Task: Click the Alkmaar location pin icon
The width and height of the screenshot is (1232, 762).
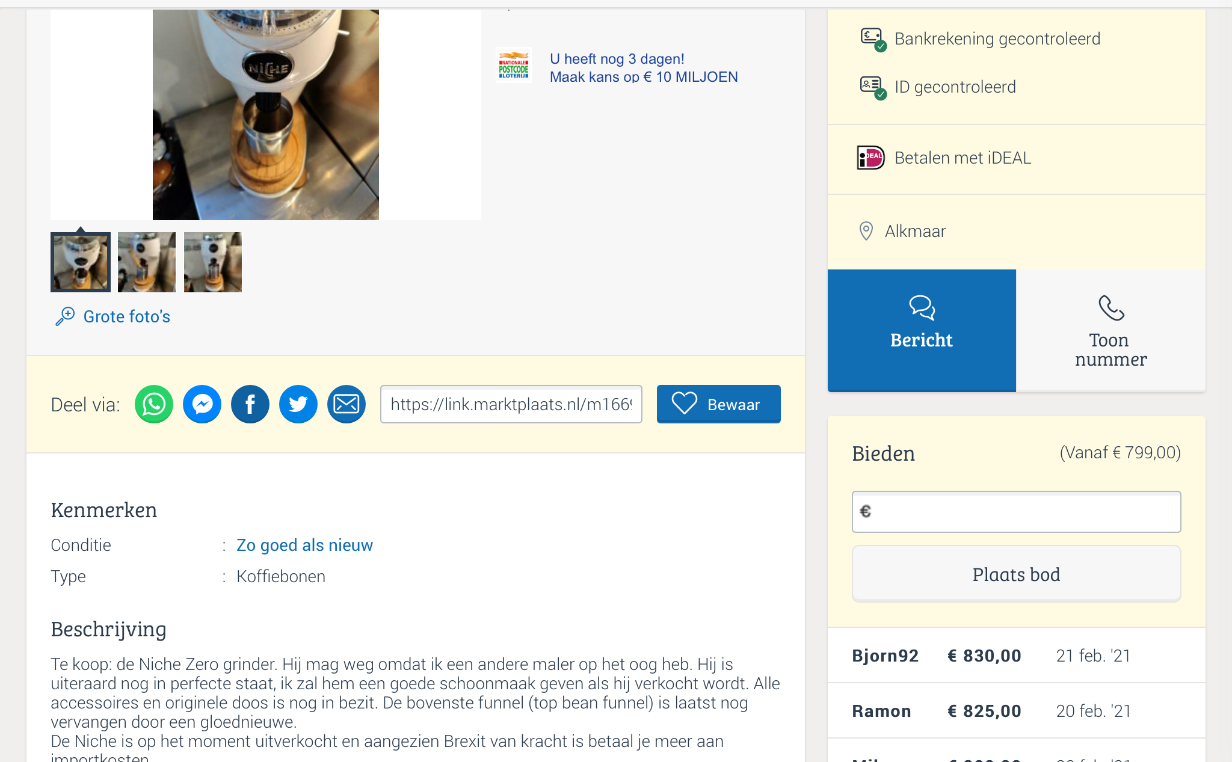Action: pyautogui.click(x=866, y=231)
